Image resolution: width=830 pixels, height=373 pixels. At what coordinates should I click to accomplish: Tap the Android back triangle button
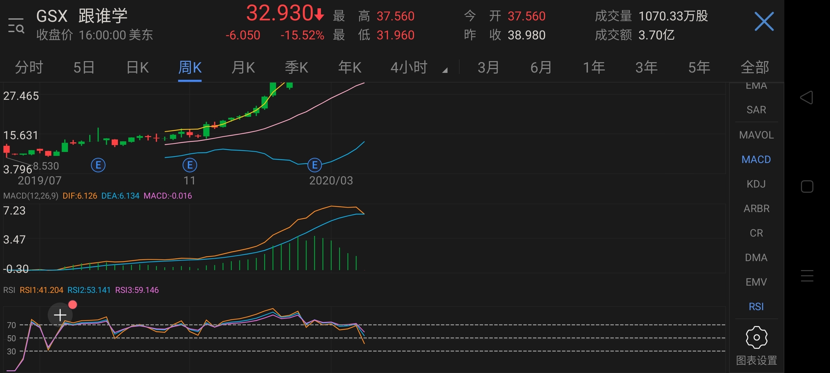click(x=806, y=97)
